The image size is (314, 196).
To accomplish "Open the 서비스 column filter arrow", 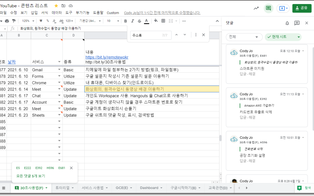I will coord(59,62).
